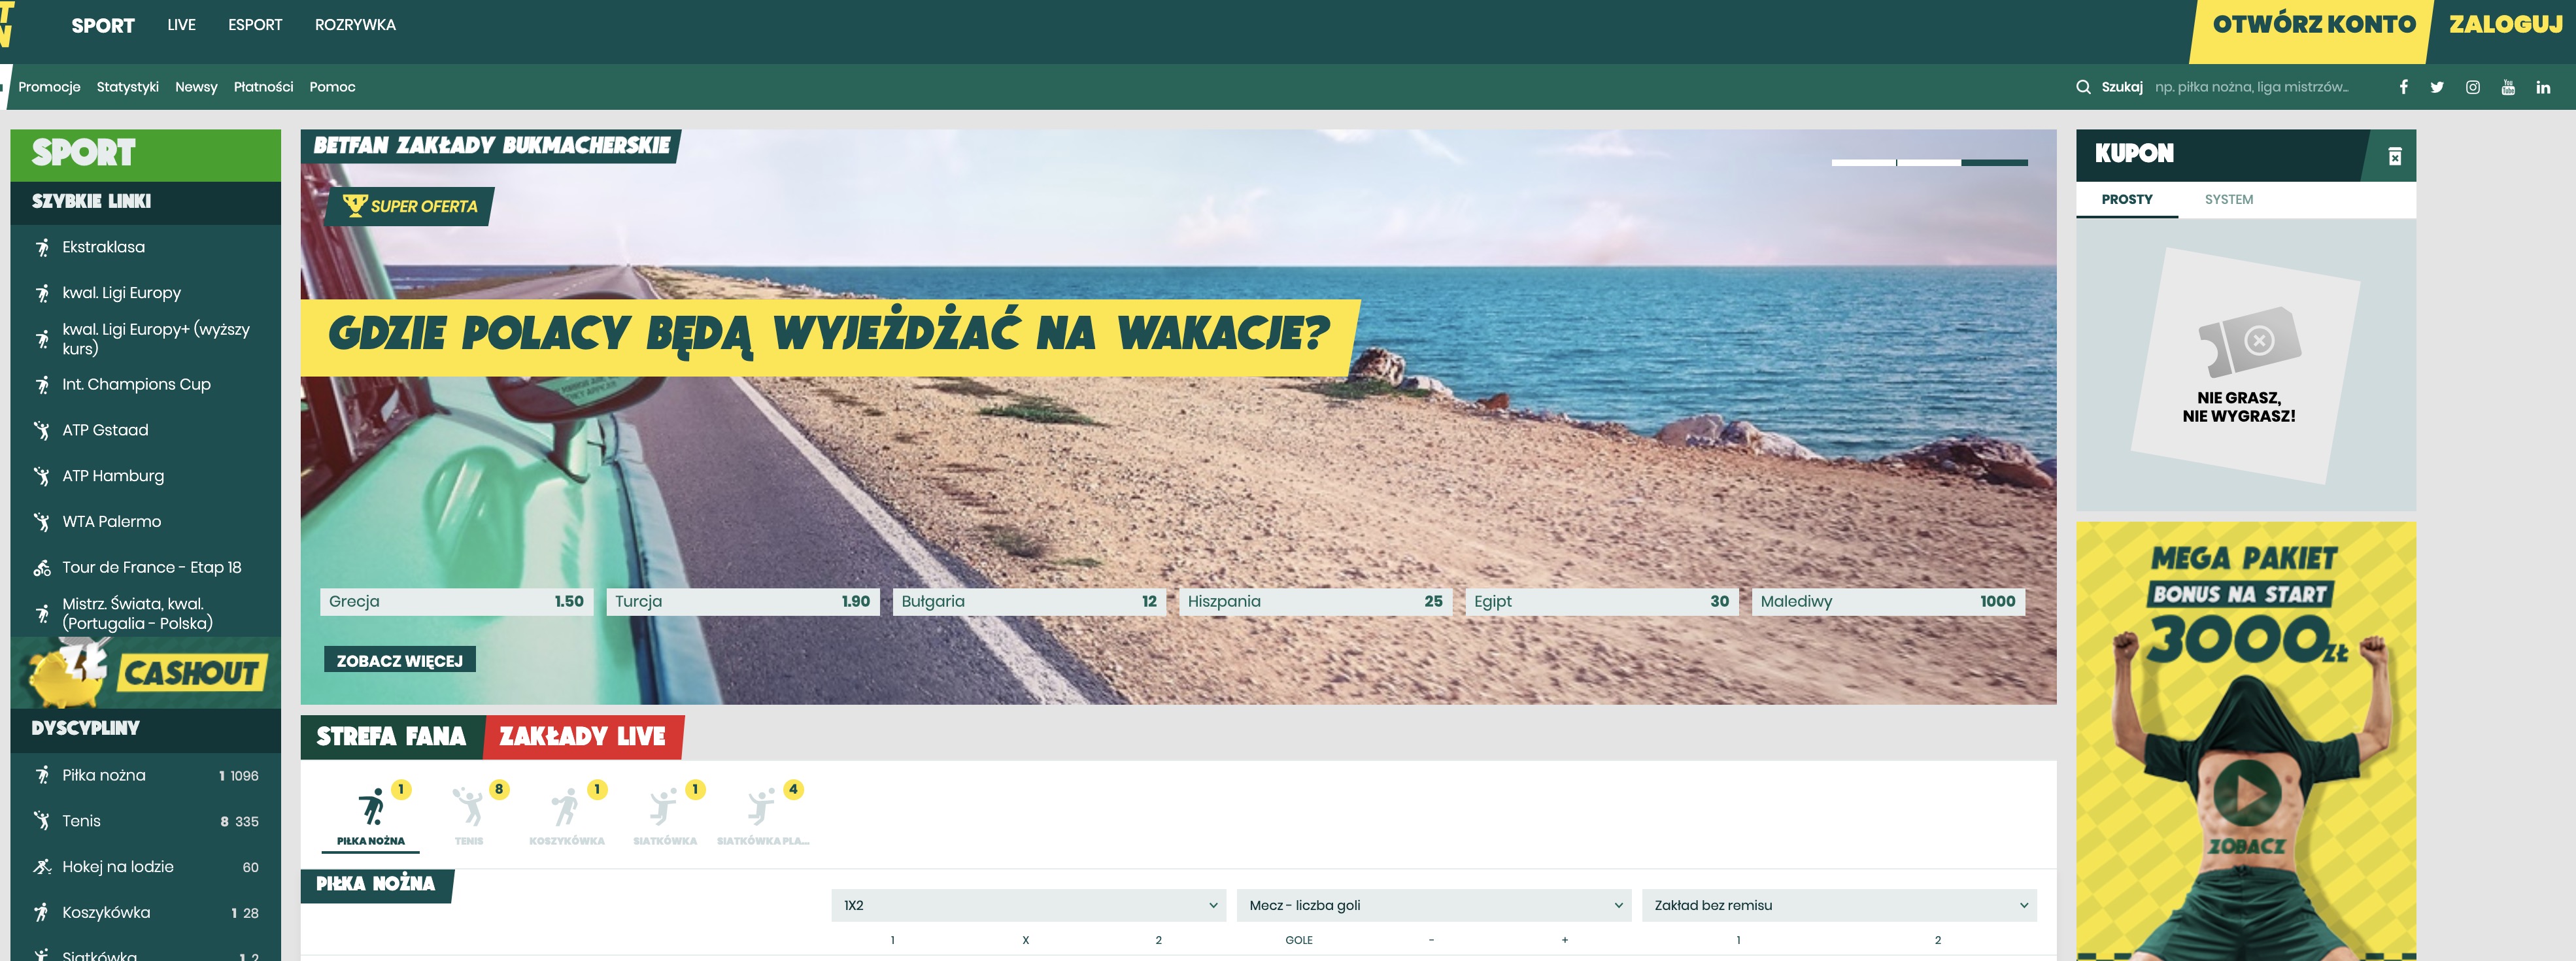Click the Tour de France cycling icon
Image resolution: width=2576 pixels, height=961 pixels.
tap(42, 568)
